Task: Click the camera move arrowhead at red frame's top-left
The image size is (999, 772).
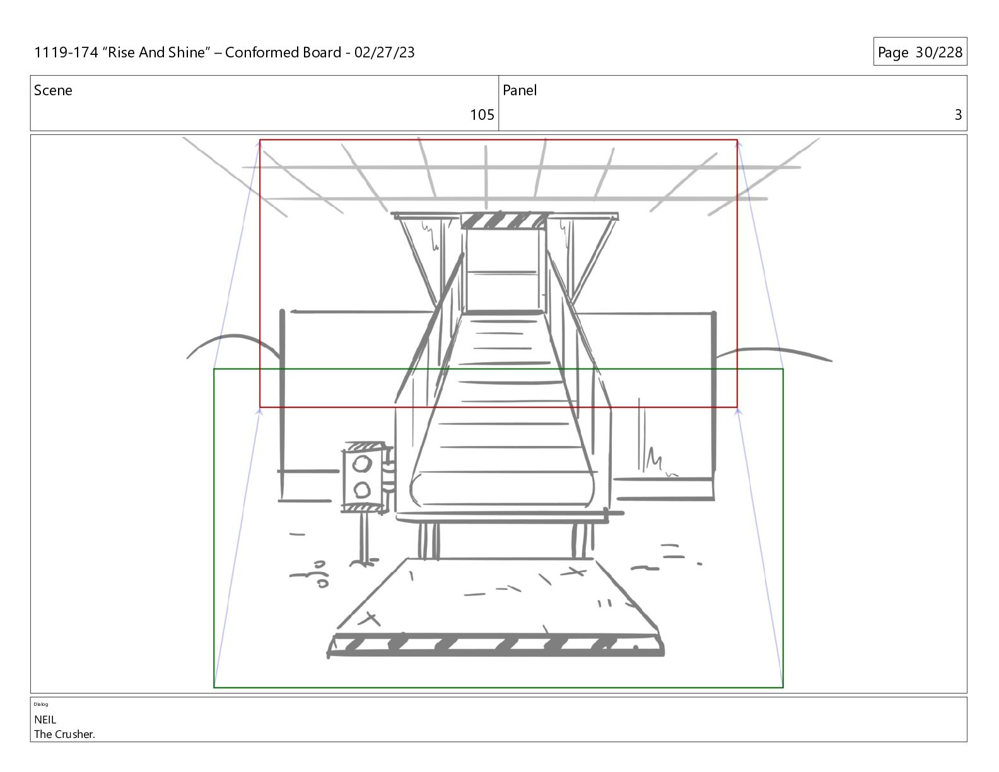Action: pyautogui.click(x=258, y=144)
